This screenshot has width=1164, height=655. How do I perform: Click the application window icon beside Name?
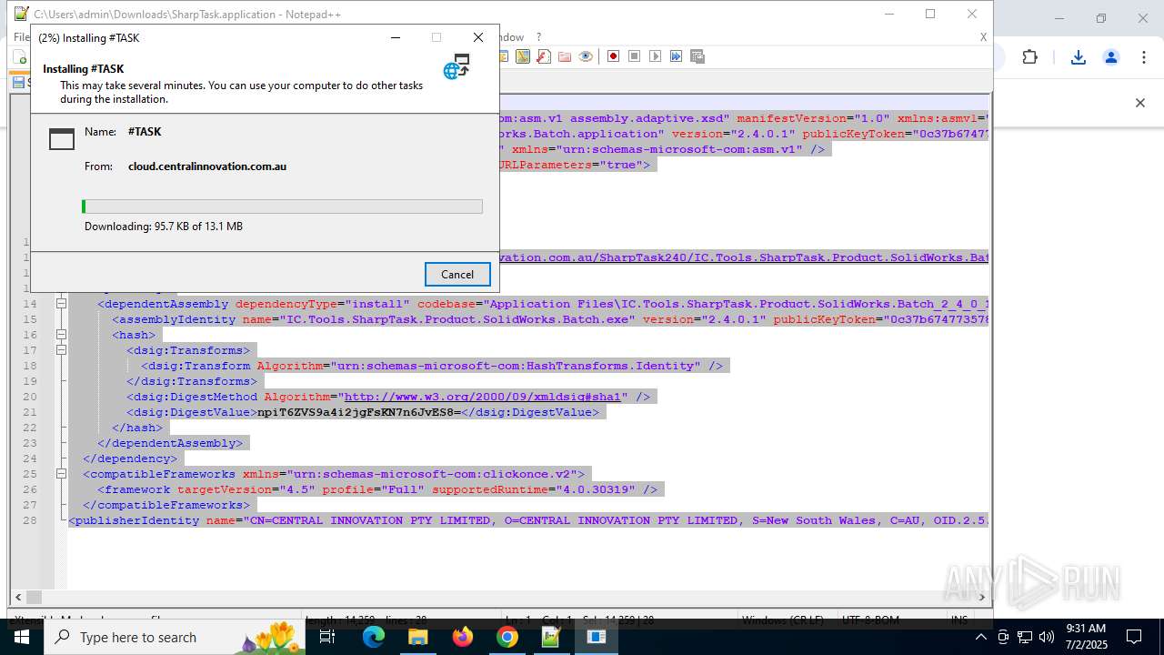[62, 138]
